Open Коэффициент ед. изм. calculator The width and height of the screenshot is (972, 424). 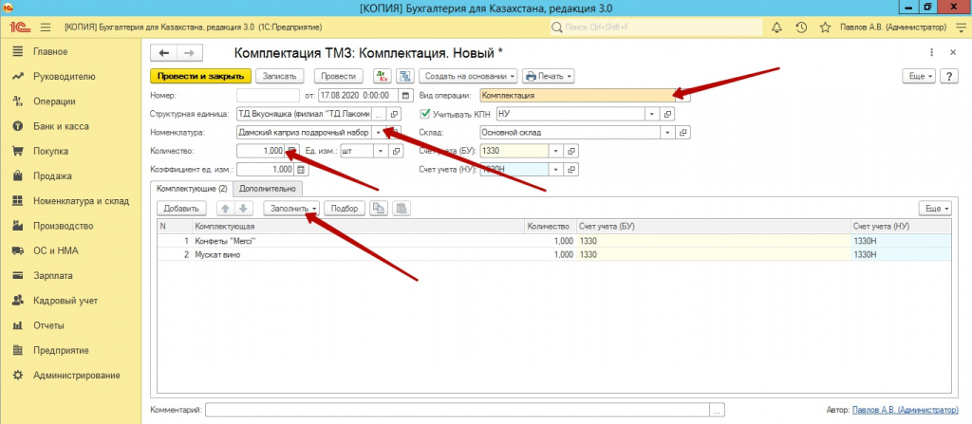pos(301,170)
